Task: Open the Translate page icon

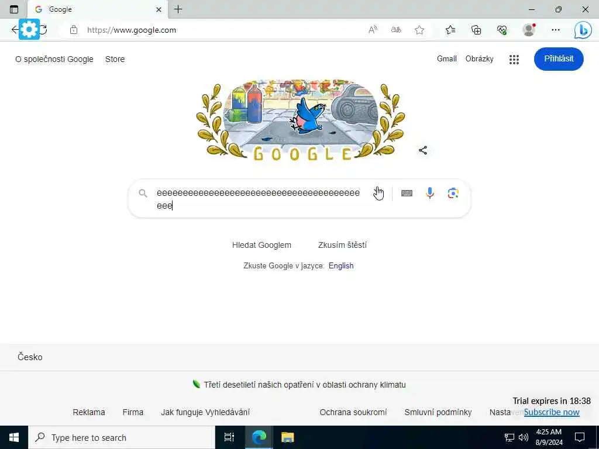Action: [396, 30]
